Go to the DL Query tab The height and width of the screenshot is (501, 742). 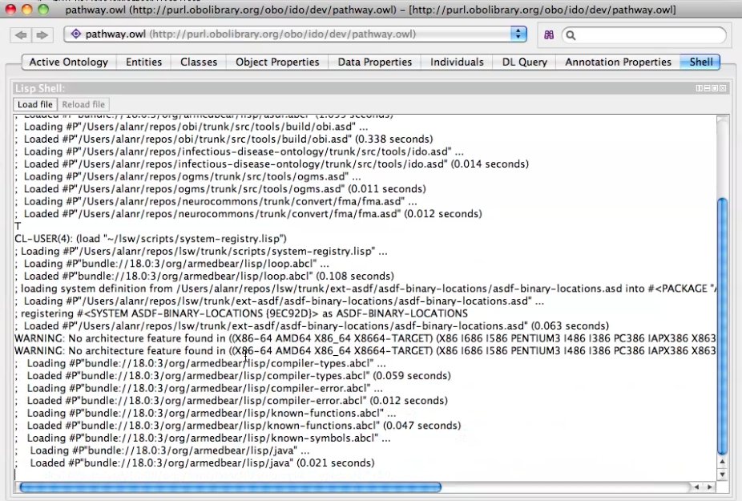click(x=525, y=62)
